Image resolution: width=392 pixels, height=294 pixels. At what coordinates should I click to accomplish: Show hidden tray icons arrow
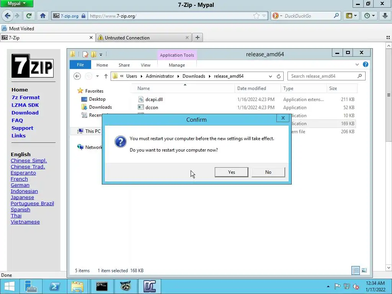click(328, 286)
